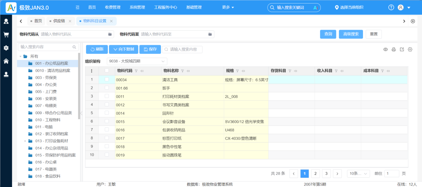Click the 向下复制 button
The image size is (422, 187).
[x=123, y=49]
